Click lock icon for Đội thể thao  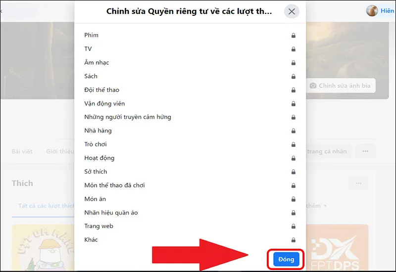293,90
